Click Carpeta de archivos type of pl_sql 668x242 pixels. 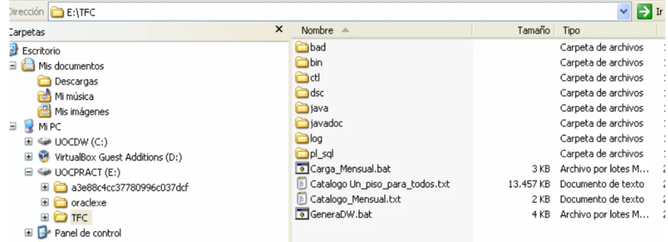click(602, 154)
